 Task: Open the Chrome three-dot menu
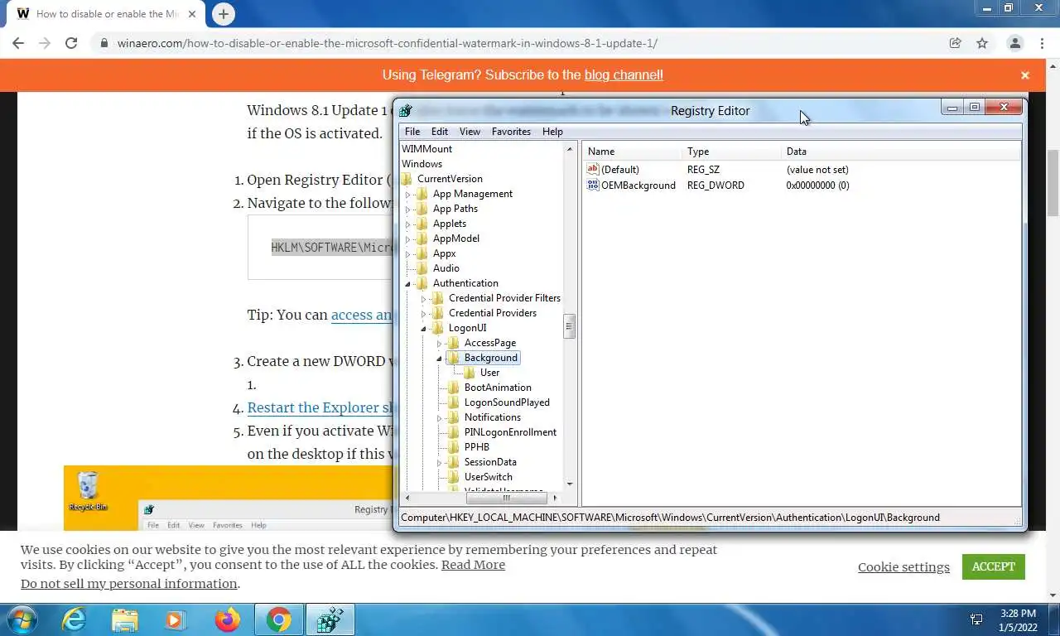(1041, 43)
